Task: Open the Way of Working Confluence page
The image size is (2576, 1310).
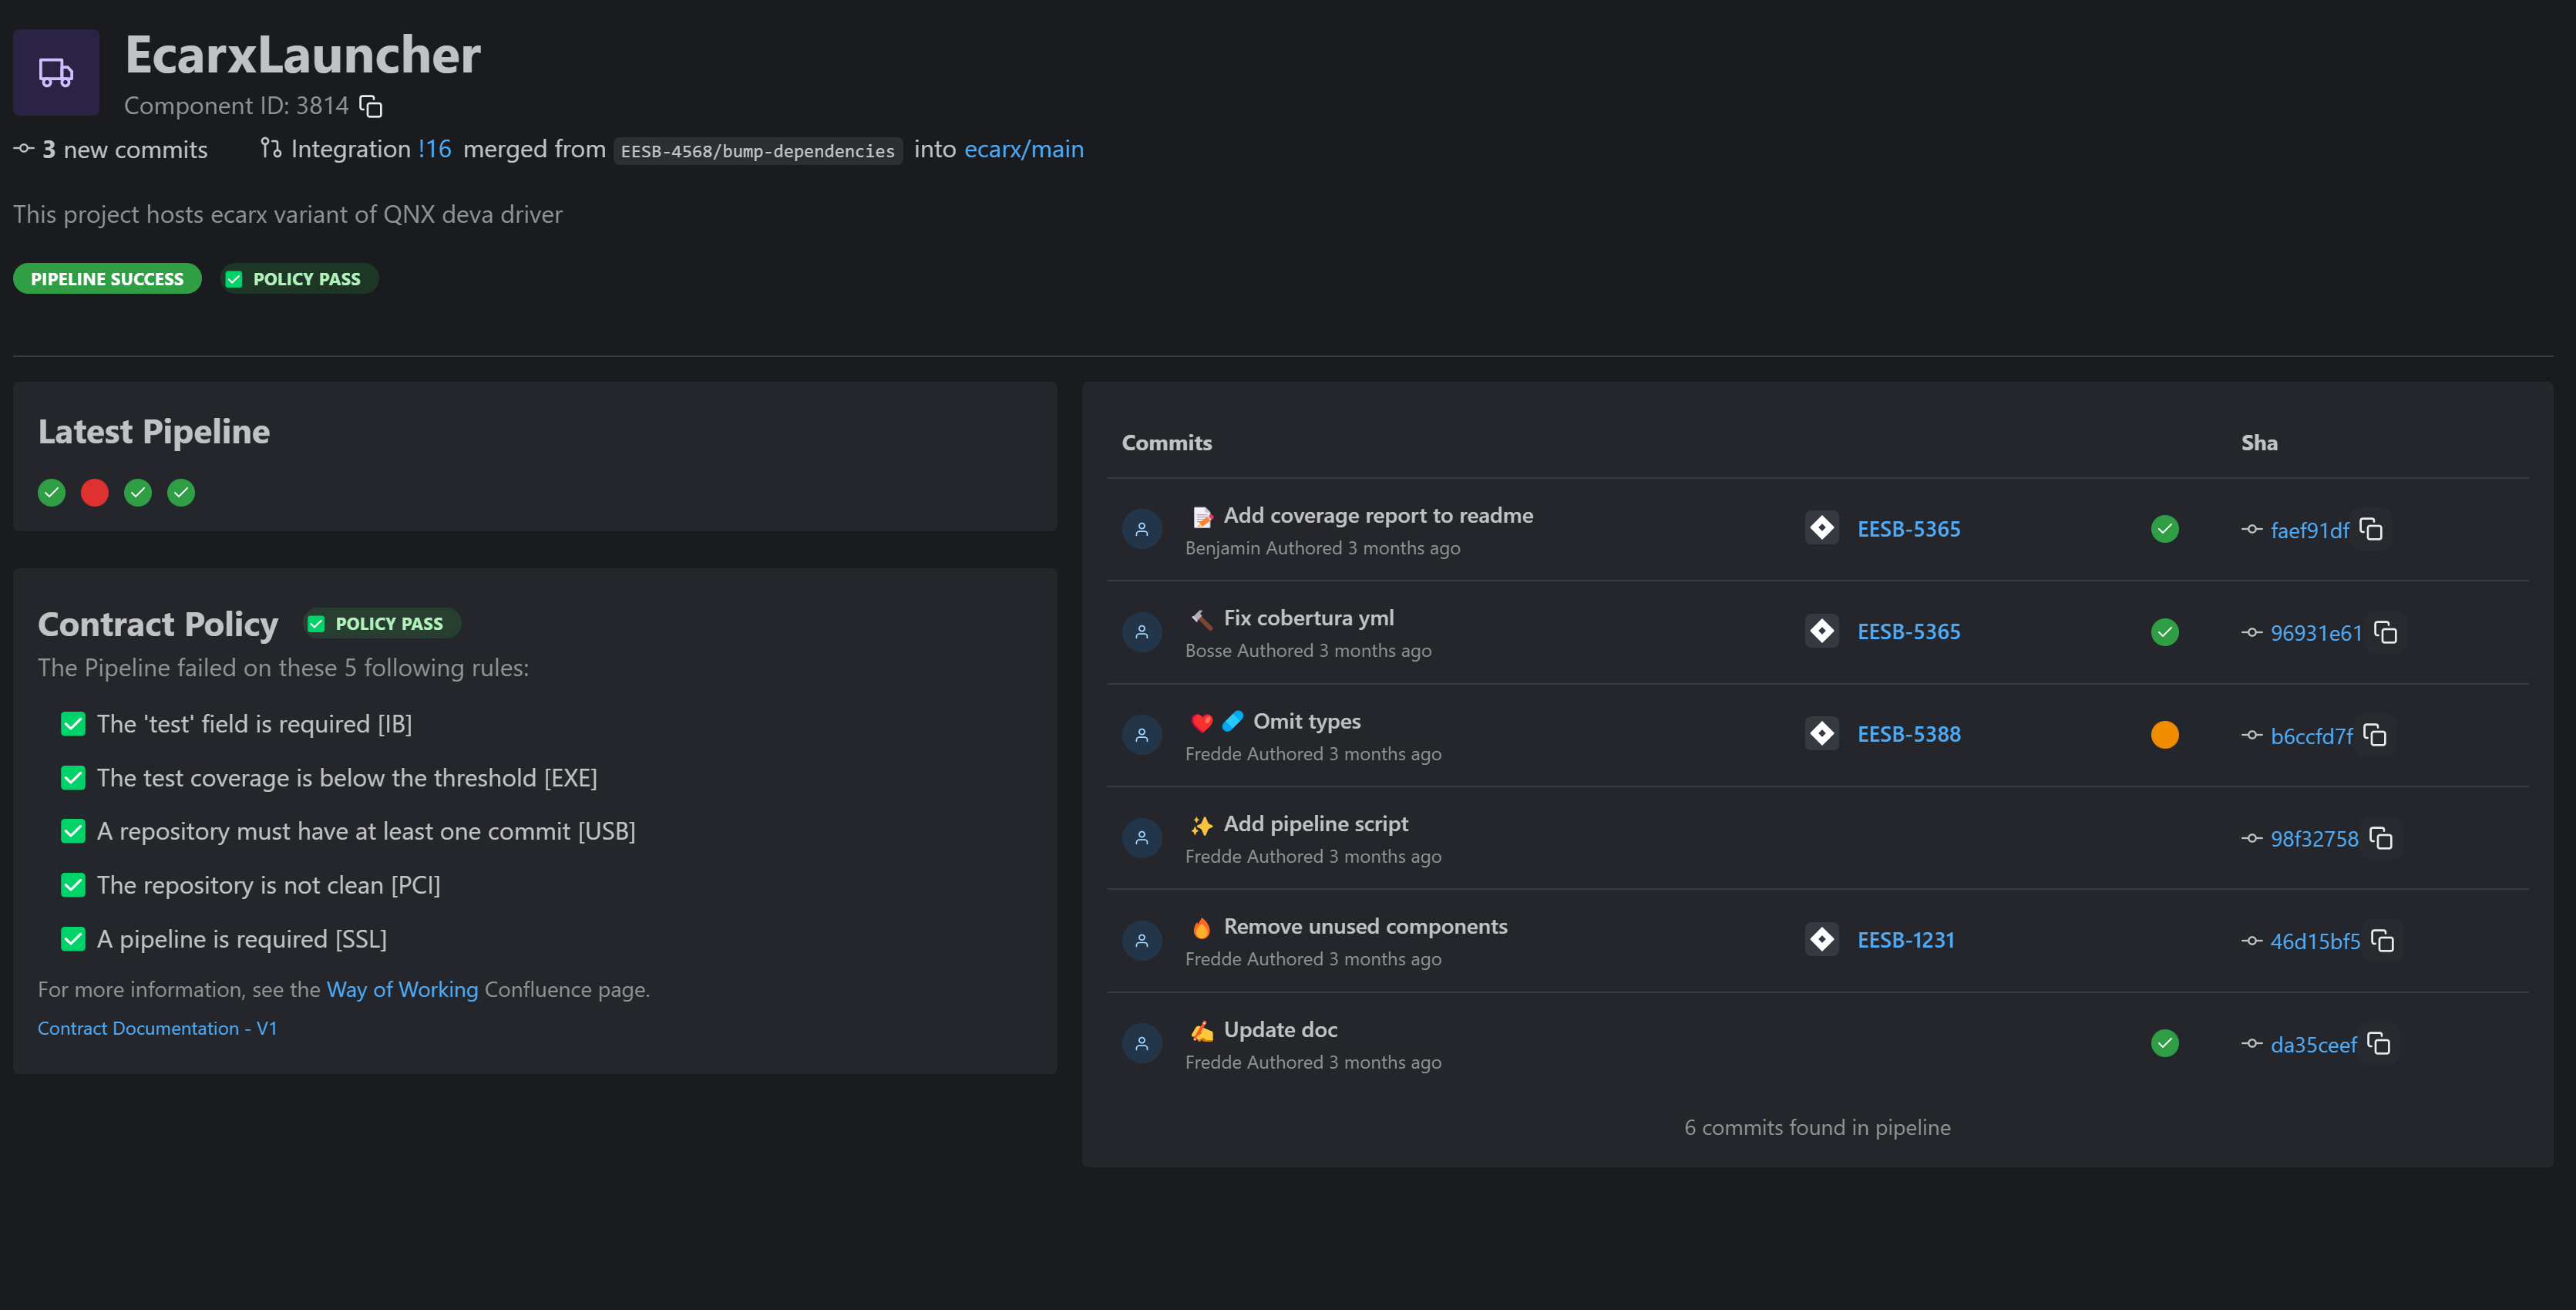Action: point(402,989)
